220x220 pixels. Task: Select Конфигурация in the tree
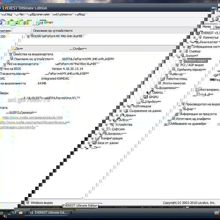tap(112, 138)
